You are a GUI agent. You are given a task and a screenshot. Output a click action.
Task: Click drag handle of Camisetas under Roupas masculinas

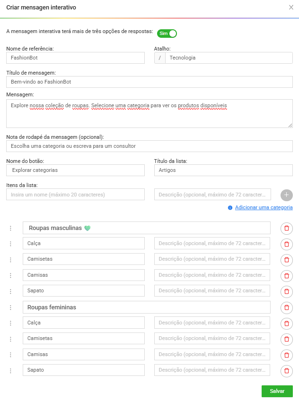click(x=10, y=260)
